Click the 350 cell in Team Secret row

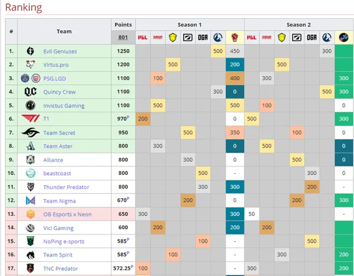point(235,133)
